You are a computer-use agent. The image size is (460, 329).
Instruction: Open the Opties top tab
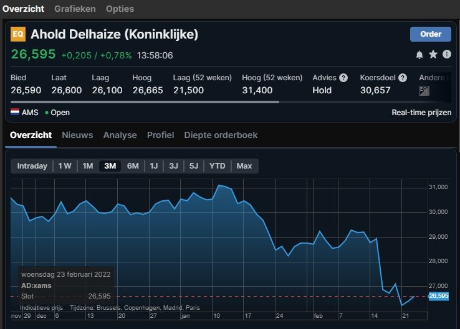click(x=120, y=9)
